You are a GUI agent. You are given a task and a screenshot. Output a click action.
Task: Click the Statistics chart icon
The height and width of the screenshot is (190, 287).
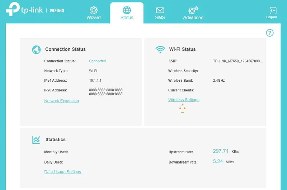pyautogui.click(x=36, y=140)
